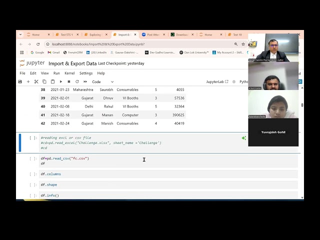Copy the selected cell using copy icon
320x240 pixels.
tap(44, 81)
